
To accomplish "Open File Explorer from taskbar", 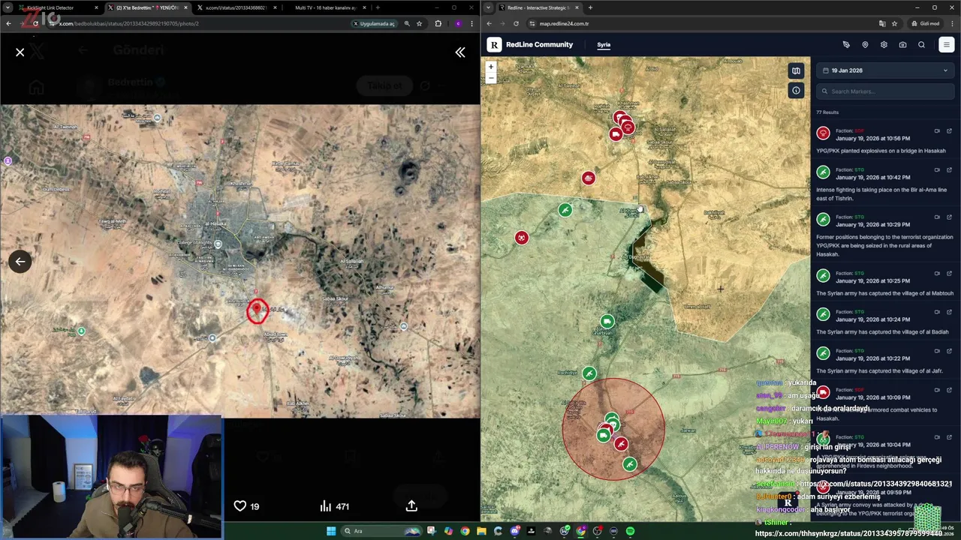I will pyautogui.click(x=481, y=531).
